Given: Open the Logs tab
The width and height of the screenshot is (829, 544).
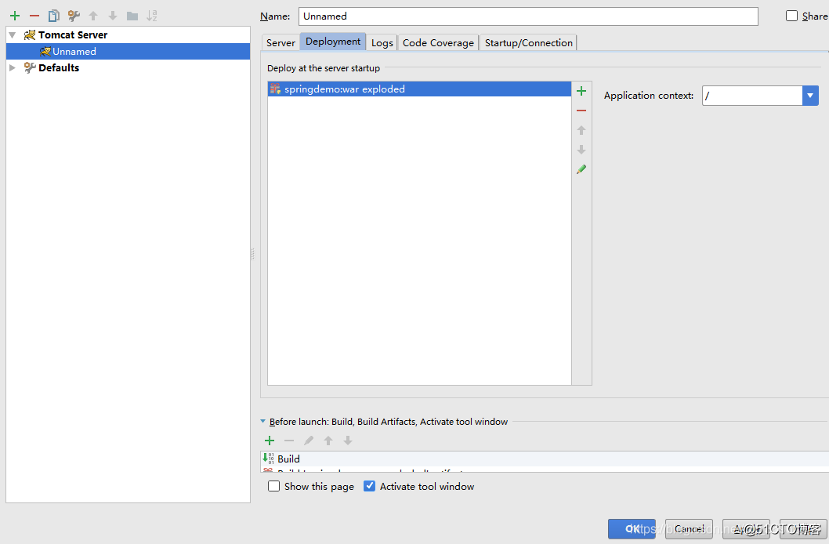Looking at the screenshot, I should click(382, 43).
